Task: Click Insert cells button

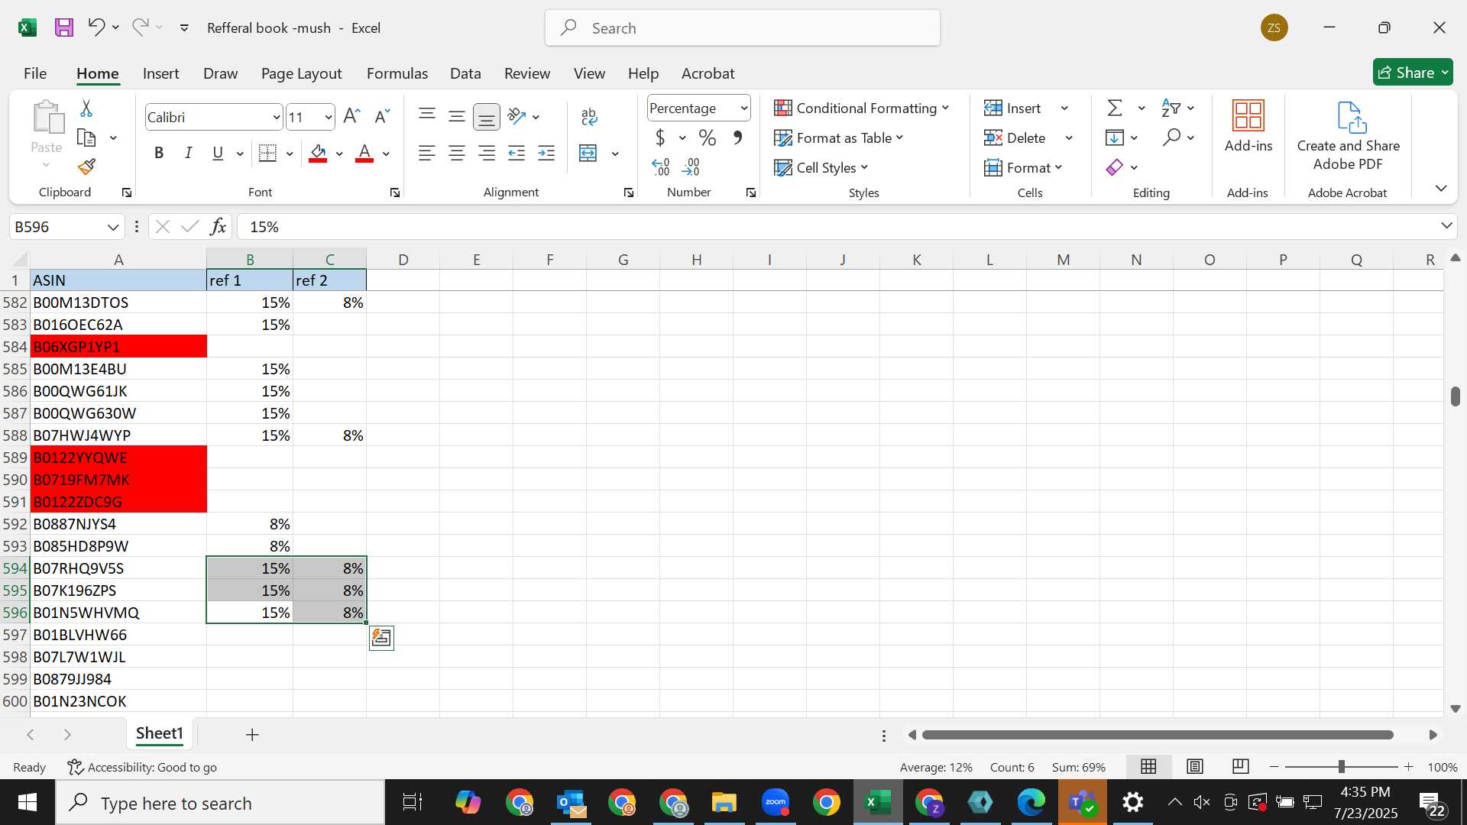Action: (1013, 108)
